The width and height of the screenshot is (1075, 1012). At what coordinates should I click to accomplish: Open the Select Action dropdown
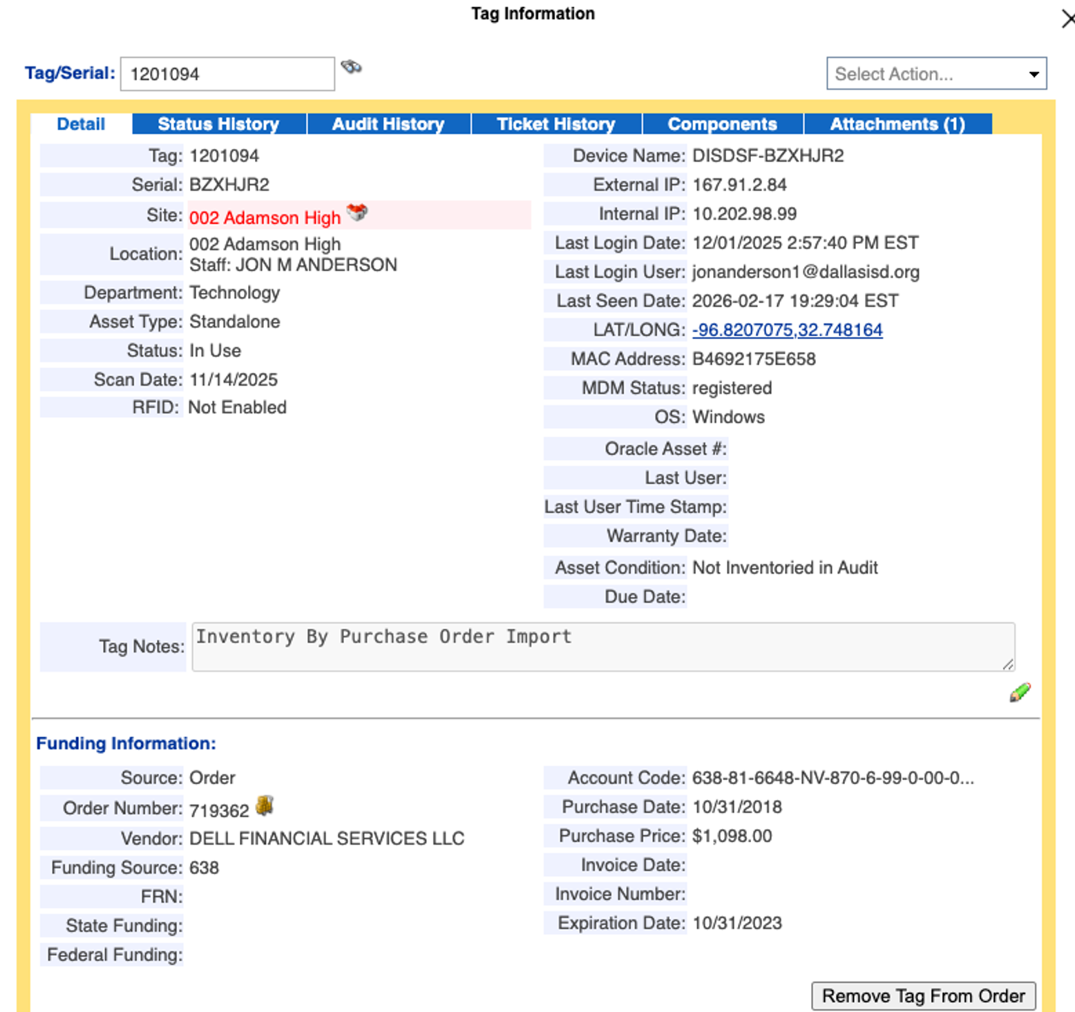[936, 73]
